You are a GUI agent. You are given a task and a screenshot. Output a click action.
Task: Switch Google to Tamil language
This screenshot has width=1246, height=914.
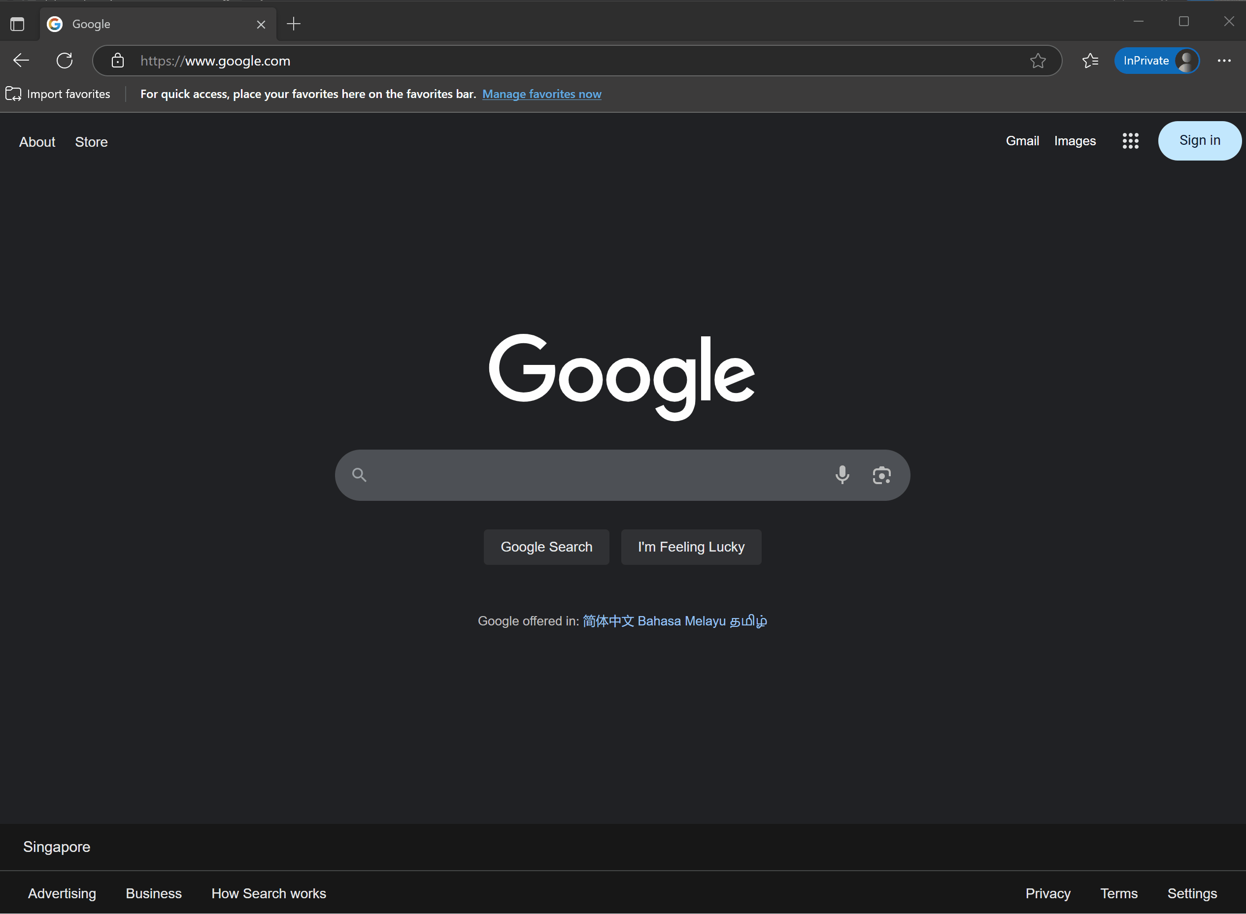[748, 621]
